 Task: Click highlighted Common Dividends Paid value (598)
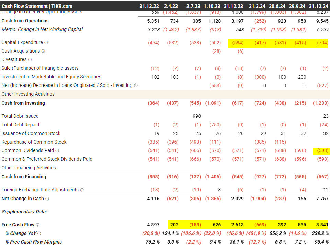(x=323, y=151)
